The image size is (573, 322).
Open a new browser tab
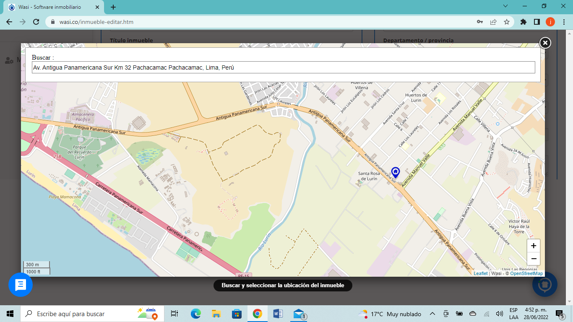pos(113,7)
